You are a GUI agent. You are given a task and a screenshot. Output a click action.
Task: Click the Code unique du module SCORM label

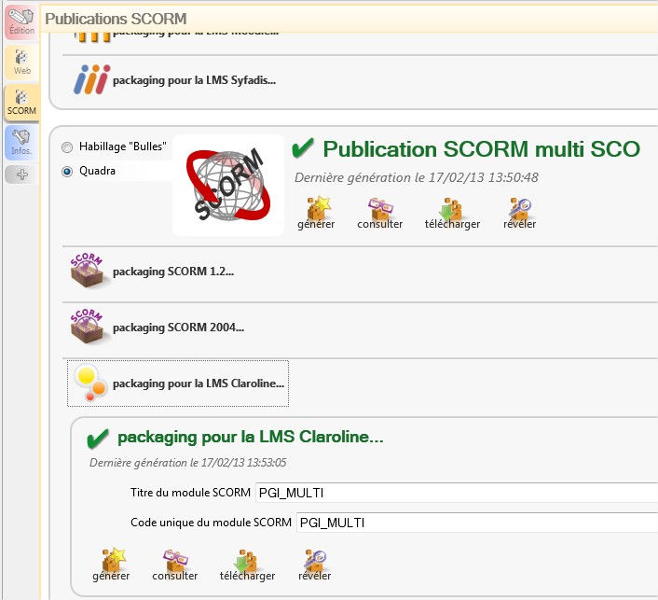pos(211,523)
